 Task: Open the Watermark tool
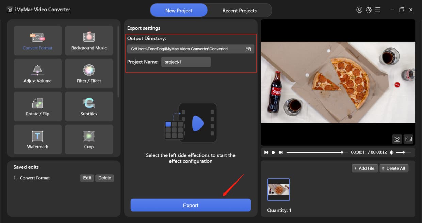tap(37, 139)
